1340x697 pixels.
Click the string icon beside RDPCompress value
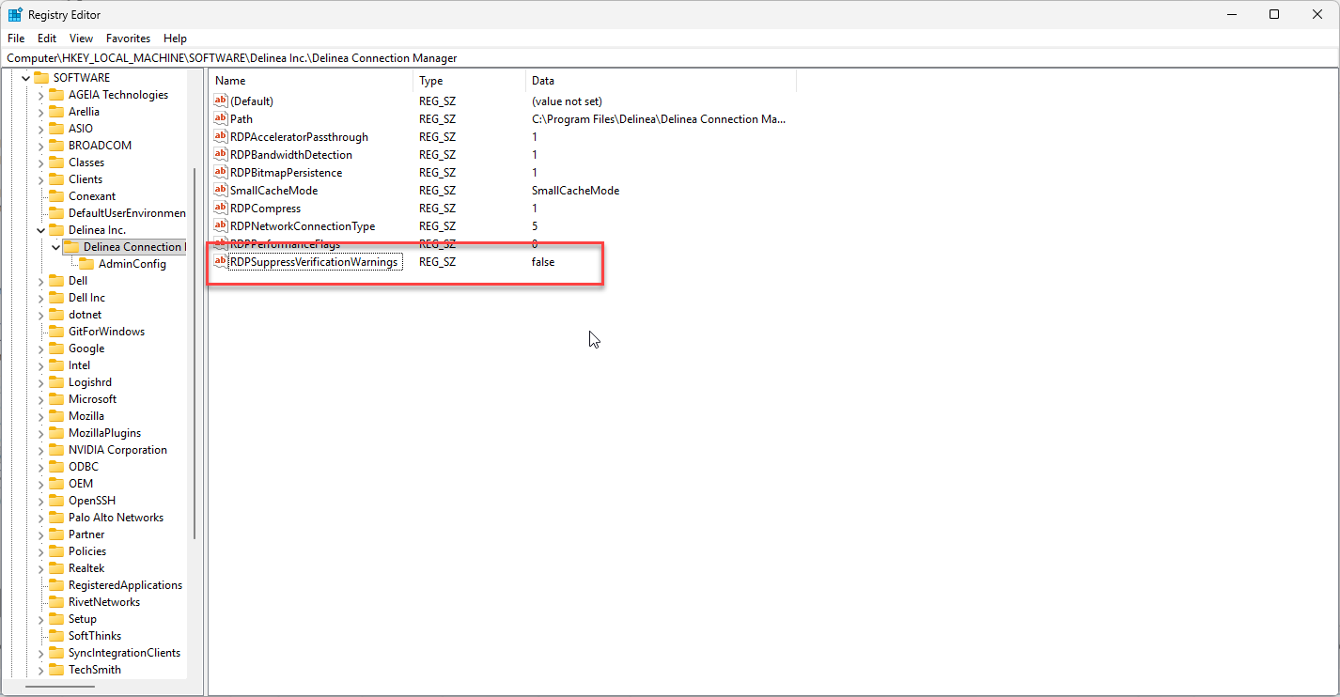point(221,209)
